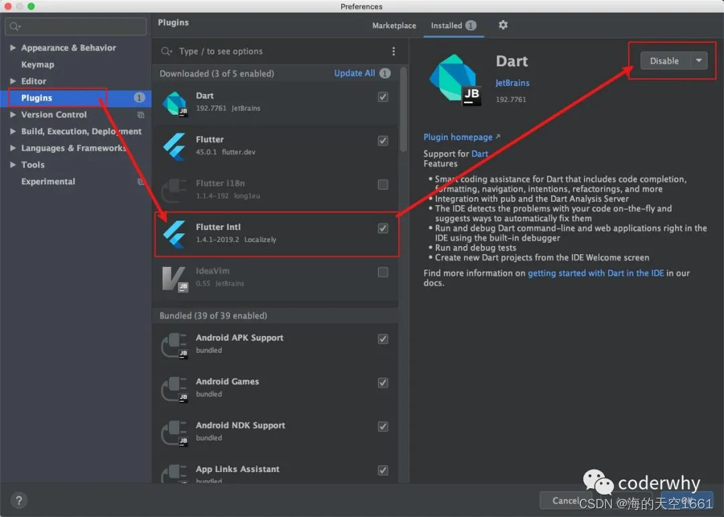
Task: Expand the Version Control node
Action: click(x=13, y=115)
